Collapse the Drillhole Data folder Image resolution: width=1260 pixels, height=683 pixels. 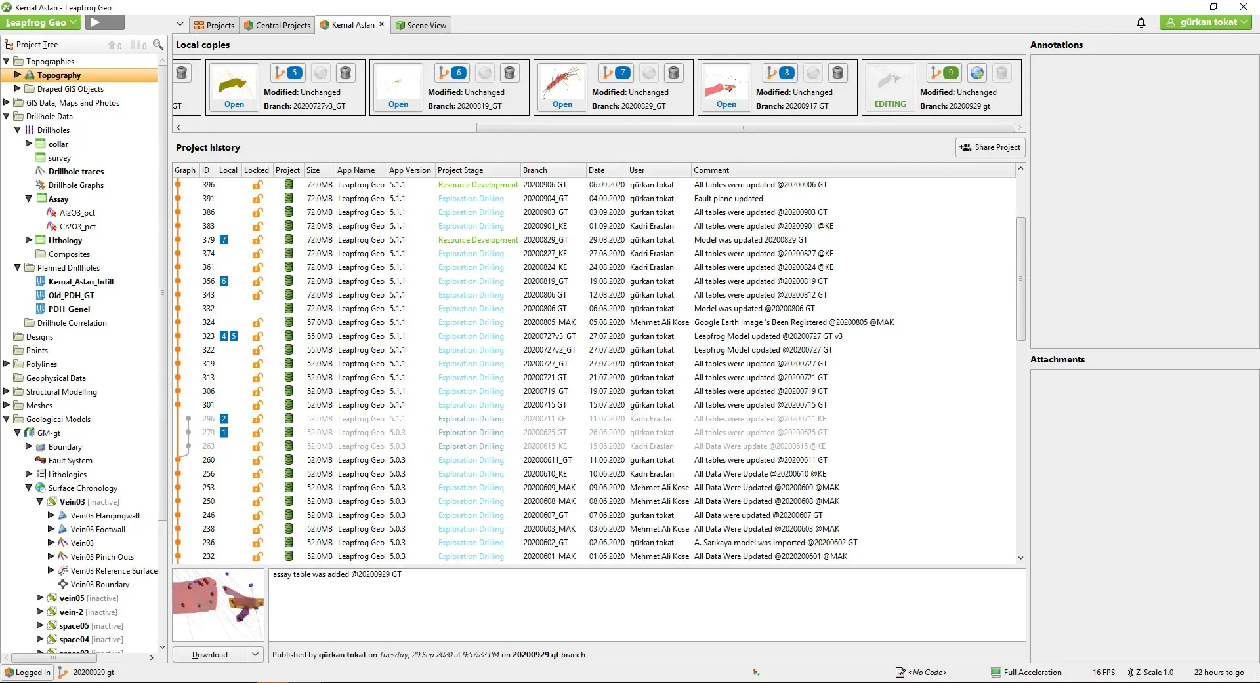click(x=7, y=116)
